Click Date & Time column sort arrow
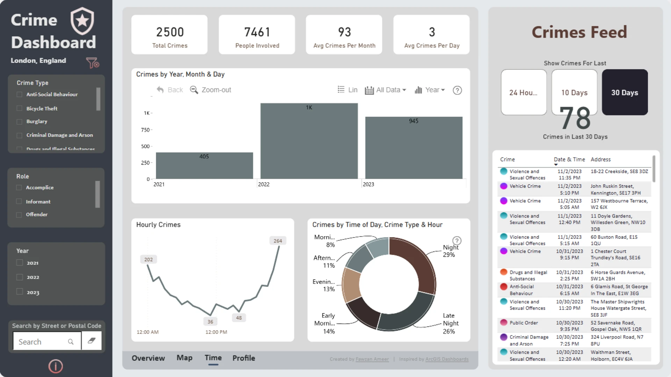Image resolution: width=671 pixels, height=377 pixels. (556, 165)
